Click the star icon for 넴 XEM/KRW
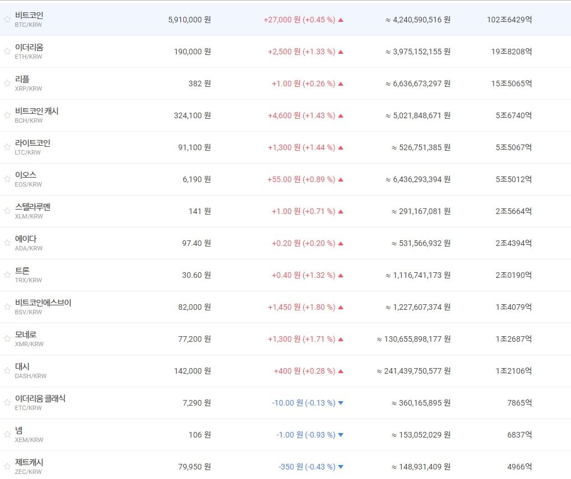The image size is (571, 479). (7, 435)
